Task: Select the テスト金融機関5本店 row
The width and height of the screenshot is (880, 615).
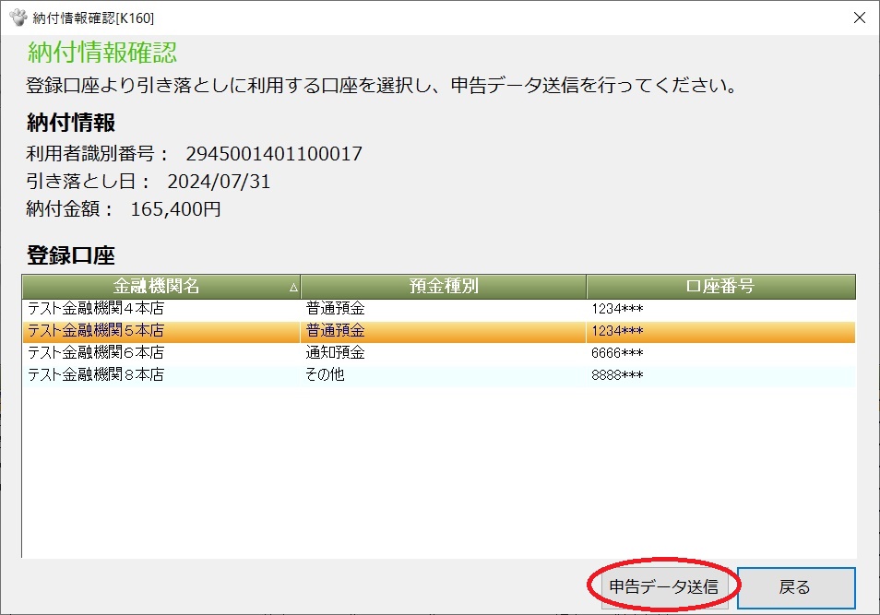Action: pyautogui.click(x=439, y=331)
